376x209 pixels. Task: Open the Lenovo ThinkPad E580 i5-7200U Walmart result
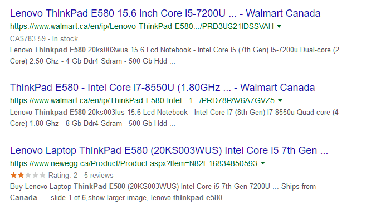click(165, 13)
